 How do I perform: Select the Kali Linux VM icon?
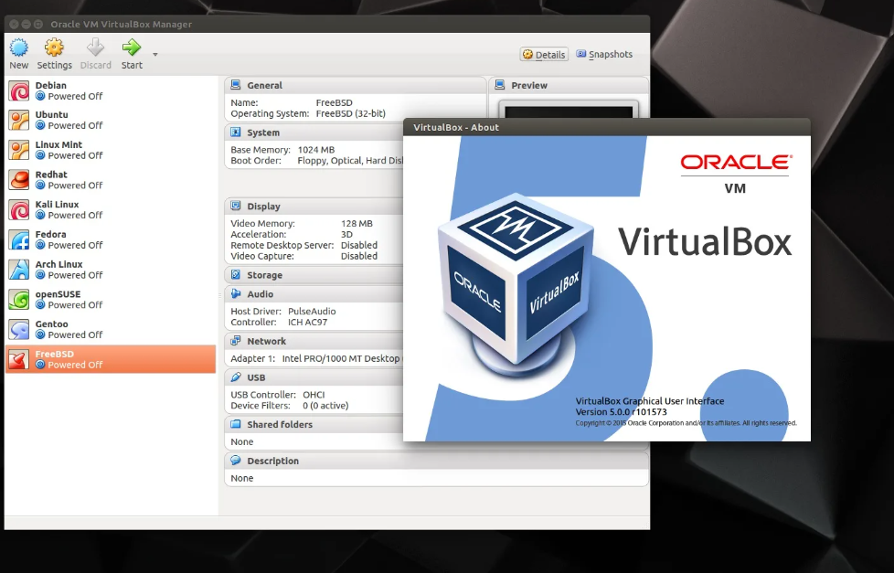[19, 210]
